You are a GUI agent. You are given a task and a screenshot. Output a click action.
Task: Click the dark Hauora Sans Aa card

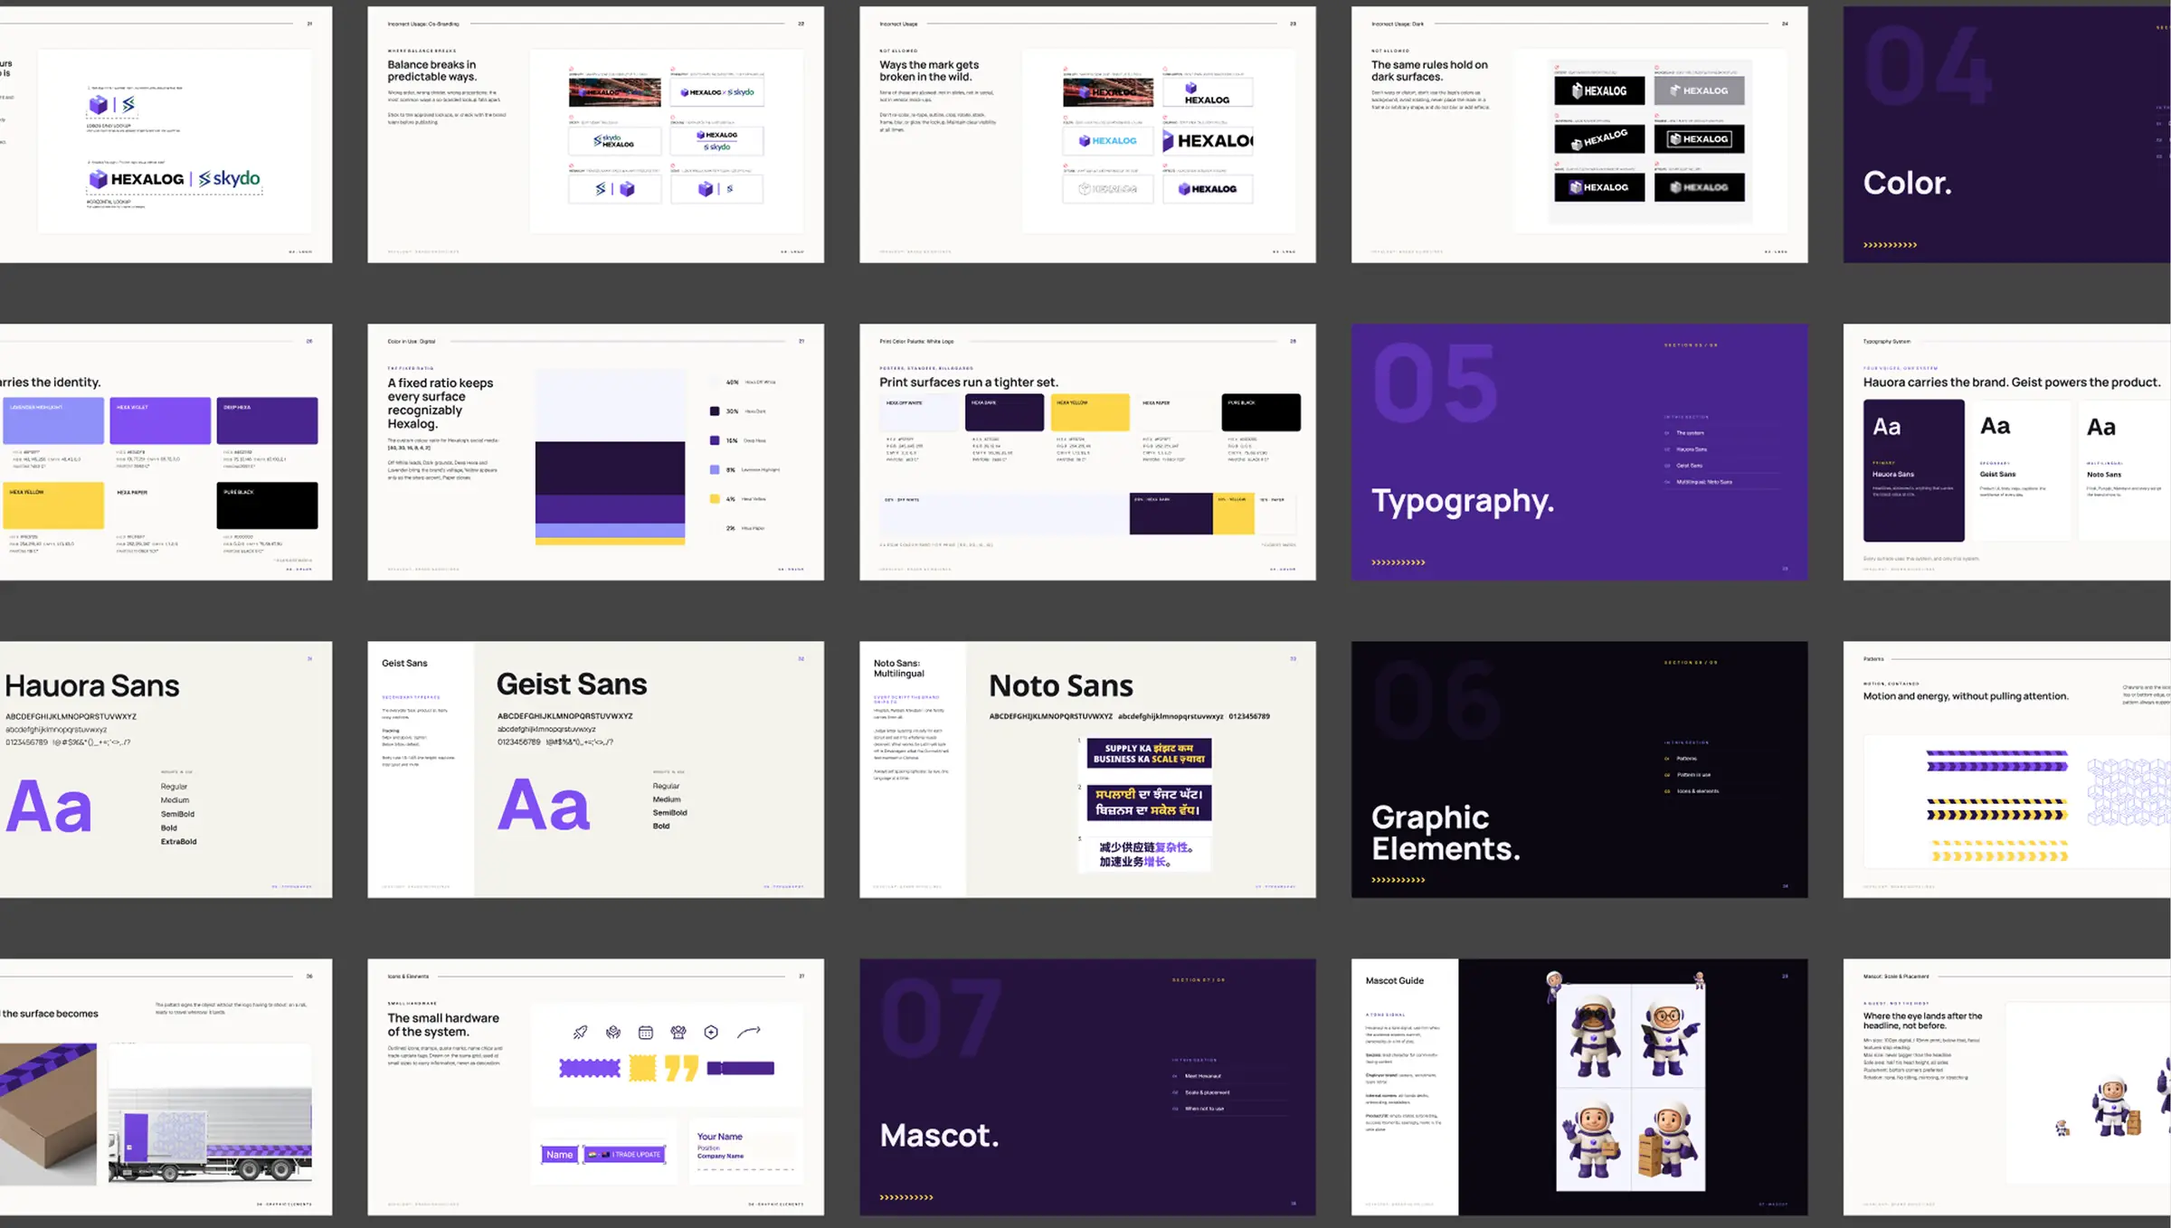coord(1914,470)
